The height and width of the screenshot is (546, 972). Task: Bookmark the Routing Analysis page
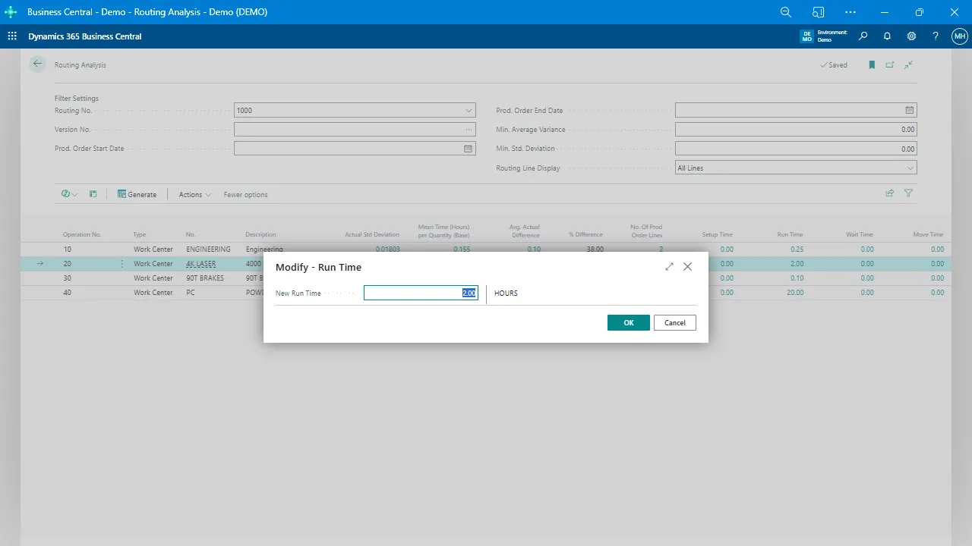872,64
